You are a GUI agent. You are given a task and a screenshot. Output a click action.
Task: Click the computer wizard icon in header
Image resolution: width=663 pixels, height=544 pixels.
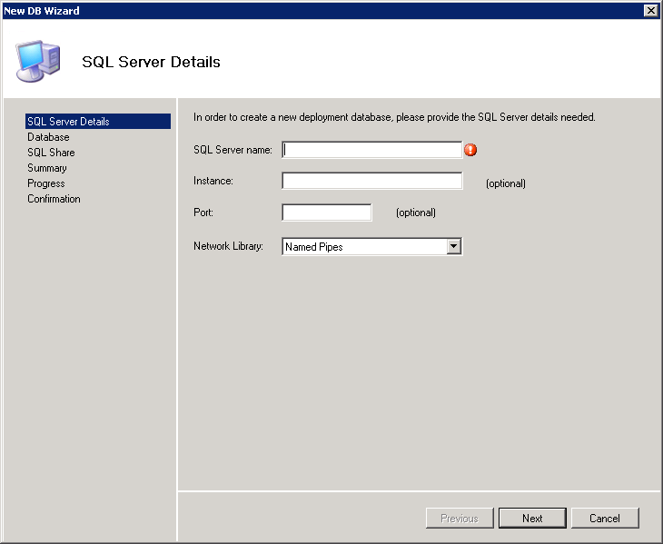pyautogui.click(x=39, y=60)
